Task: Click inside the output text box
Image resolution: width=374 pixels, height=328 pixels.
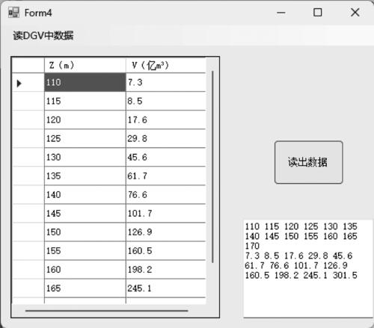Action: 308,269
